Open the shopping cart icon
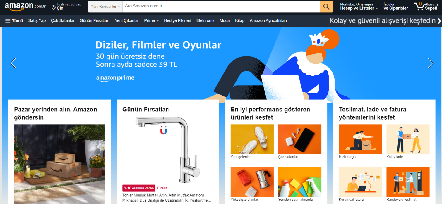Screen dimensions: 442x204 [x=419, y=6]
